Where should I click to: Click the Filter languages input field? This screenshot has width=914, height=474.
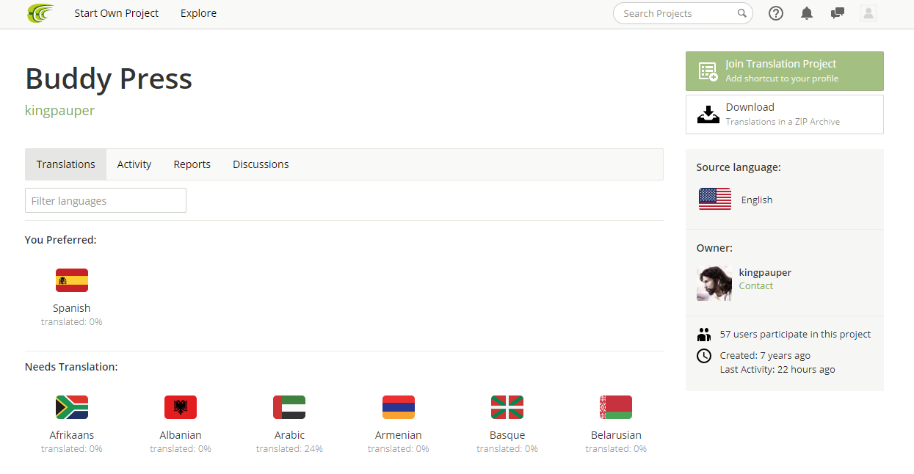106,200
